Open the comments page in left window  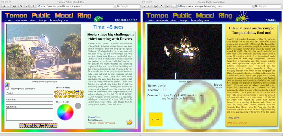(21, 20)
